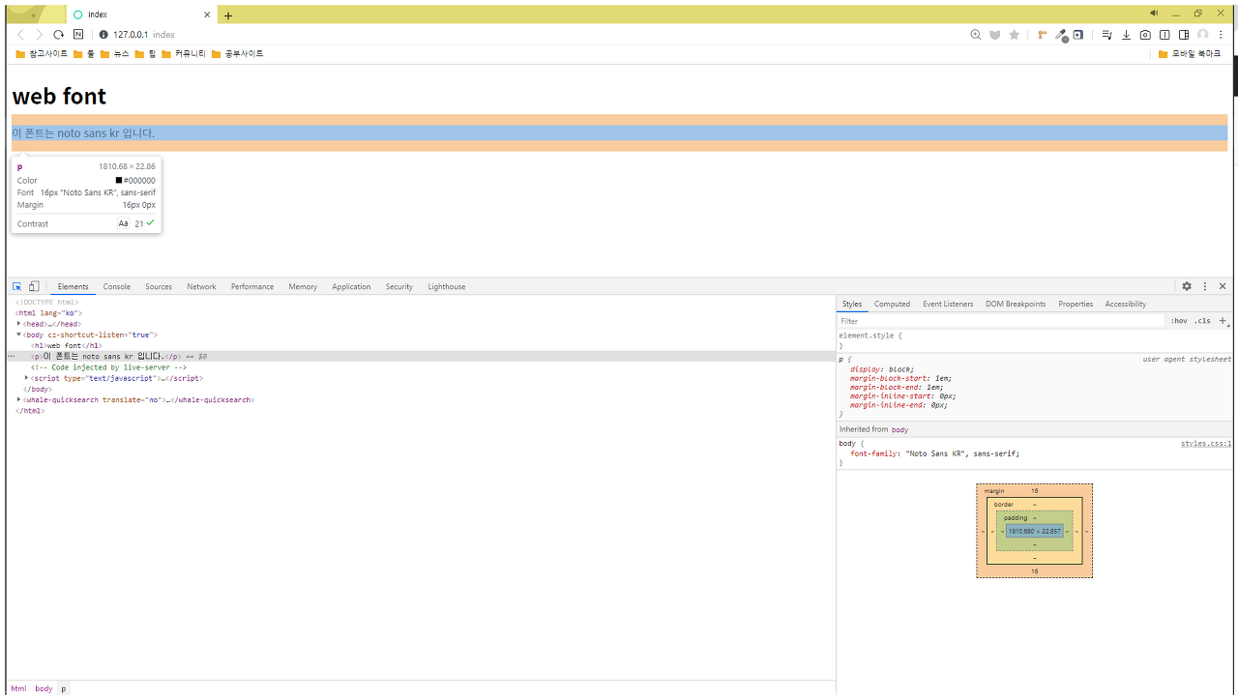Collapse the body element node

click(x=18, y=335)
